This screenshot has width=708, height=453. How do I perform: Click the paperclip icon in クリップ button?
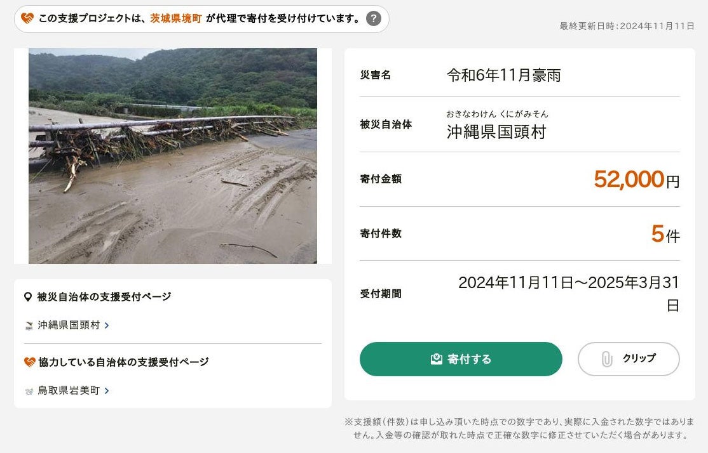(x=606, y=359)
